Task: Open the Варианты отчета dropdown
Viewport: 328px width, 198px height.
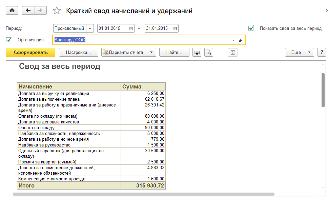Action: tap(129, 52)
